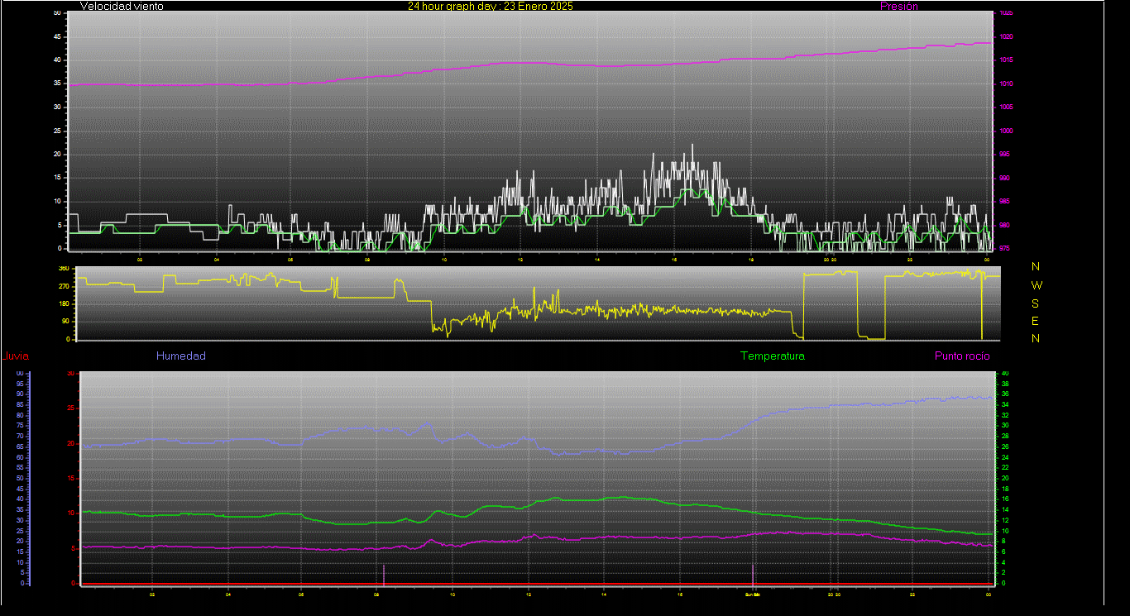Click the '95' humidity axis value
Viewport: 1130px width, 616px height.
coord(19,384)
